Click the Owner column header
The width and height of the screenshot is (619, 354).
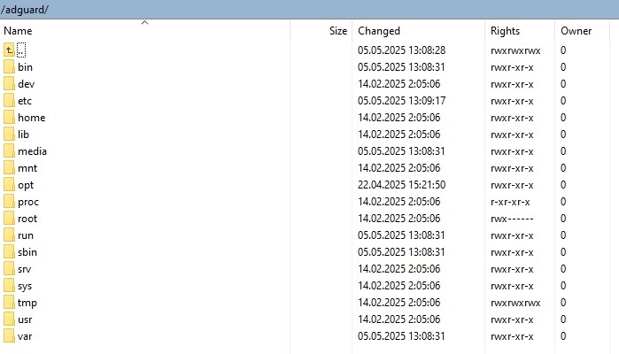pyautogui.click(x=582, y=31)
